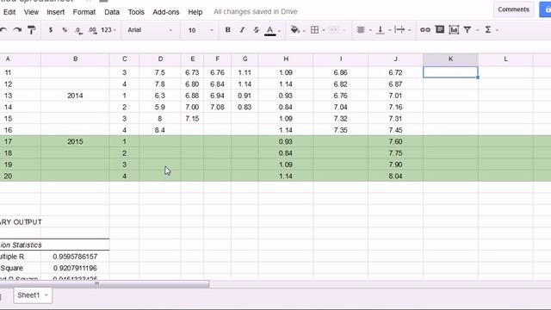Open text wrapping options
Screen dimensions: 551x310
click(399, 30)
